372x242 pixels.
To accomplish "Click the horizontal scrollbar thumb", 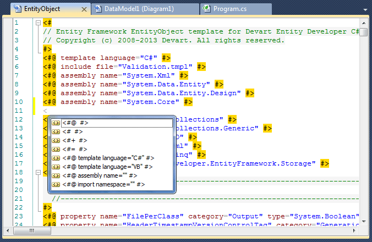I will tap(32, 230).
